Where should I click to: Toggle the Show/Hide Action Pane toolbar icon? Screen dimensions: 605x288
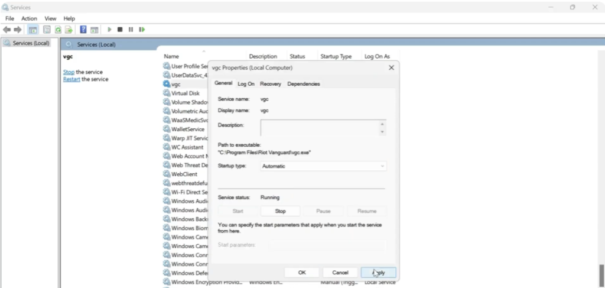[x=94, y=29]
